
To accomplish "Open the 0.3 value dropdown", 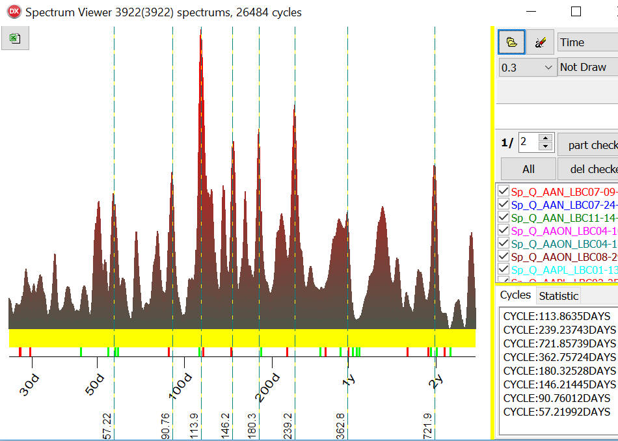I will 527,67.
